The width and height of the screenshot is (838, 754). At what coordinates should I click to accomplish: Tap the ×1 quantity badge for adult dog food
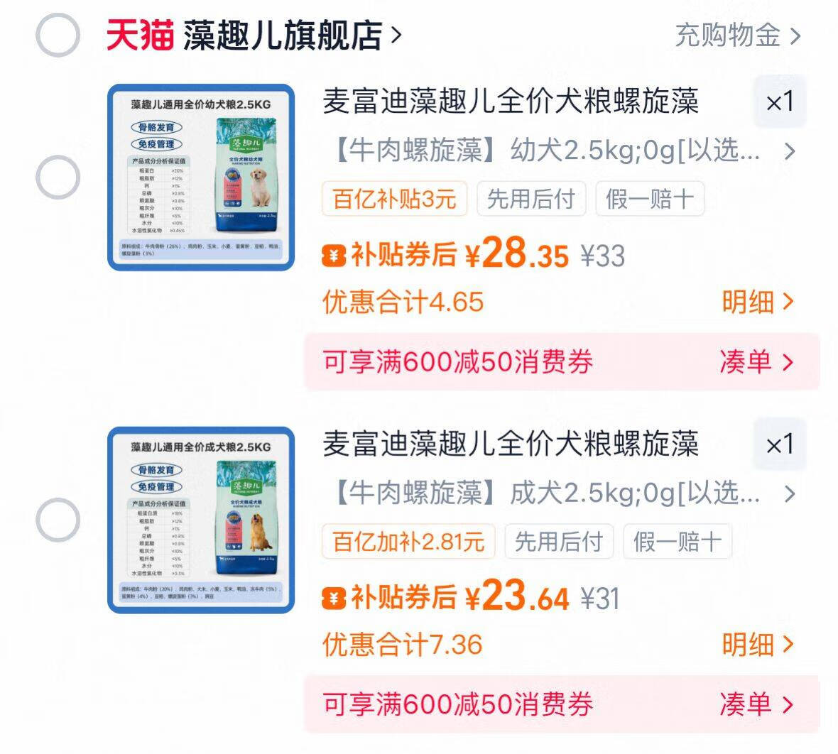click(x=779, y=444)
